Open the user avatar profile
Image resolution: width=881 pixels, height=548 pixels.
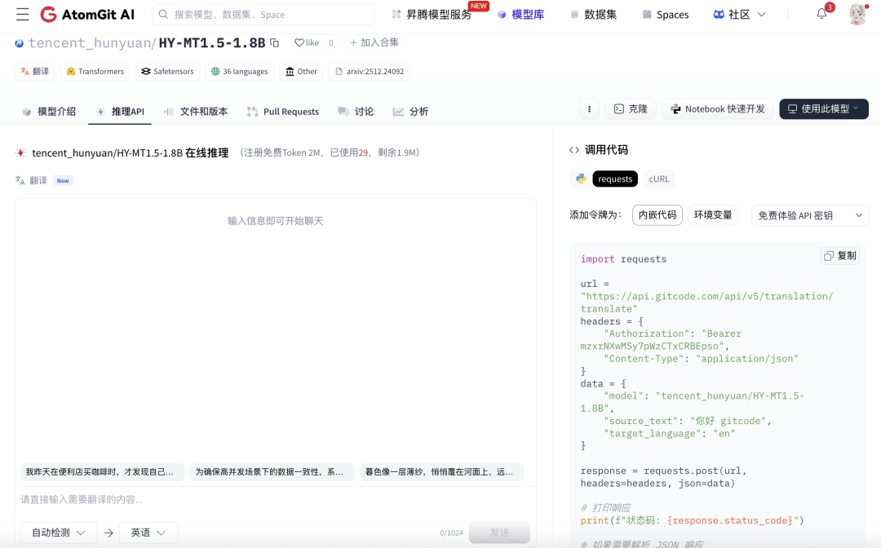coord(858,15)
